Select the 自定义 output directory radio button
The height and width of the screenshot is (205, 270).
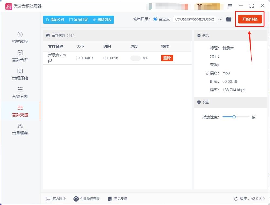(155, 19)
